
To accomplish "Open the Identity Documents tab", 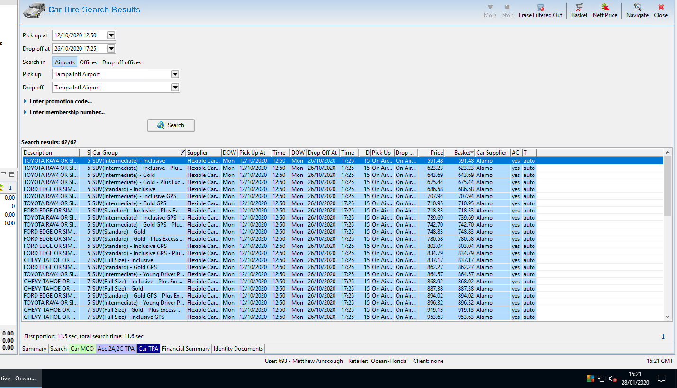I will (x=238, y=349).
